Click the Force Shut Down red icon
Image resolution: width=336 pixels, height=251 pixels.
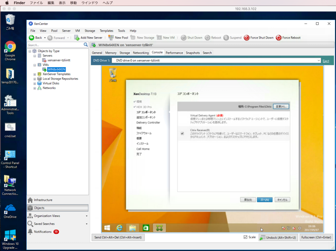click(x=247, y=38)
